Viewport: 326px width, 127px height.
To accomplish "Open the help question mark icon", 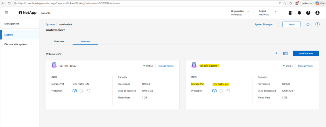I will 308,13.
